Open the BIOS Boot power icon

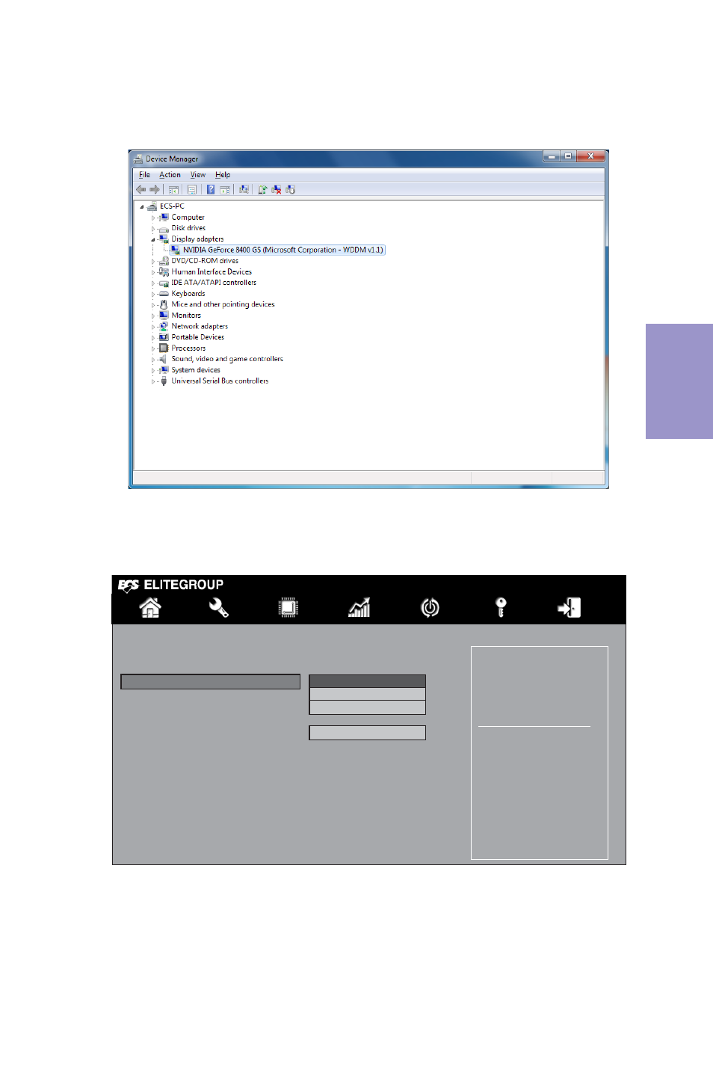click(x=430, y=607)
